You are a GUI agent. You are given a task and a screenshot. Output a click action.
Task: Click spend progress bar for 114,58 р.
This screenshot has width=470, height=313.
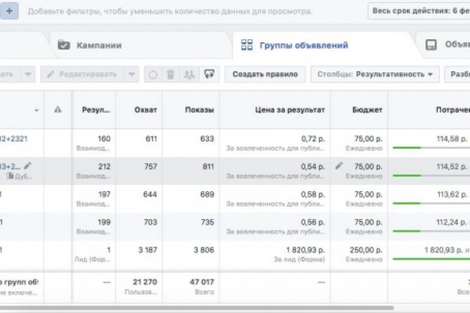coord(431,147)
